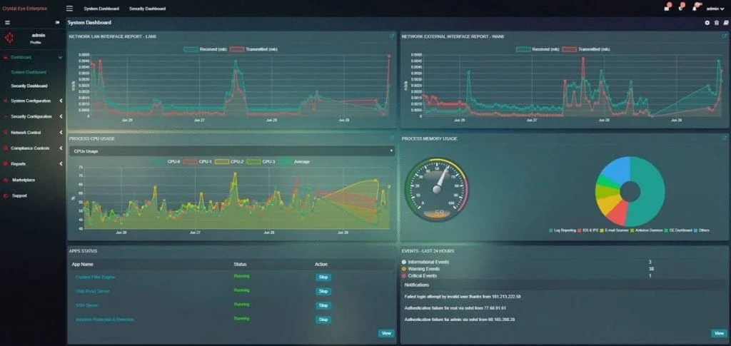Expand the LAN0 interface report widget
731x346 pixels.
391,35
